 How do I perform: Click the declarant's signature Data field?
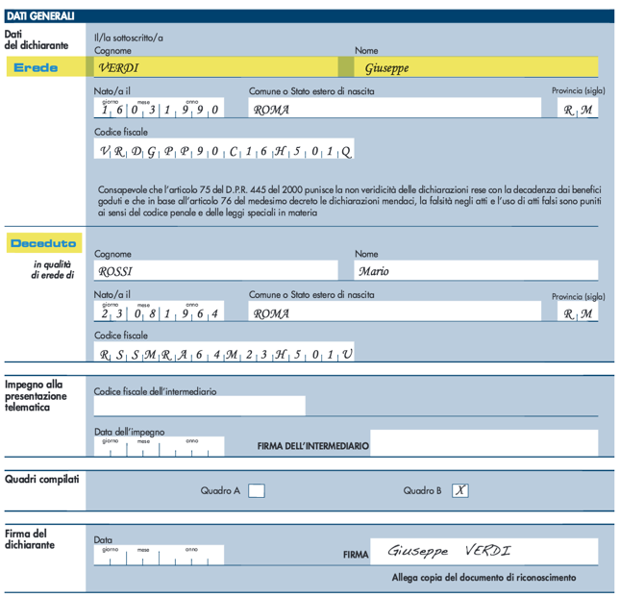coord(159,556)
